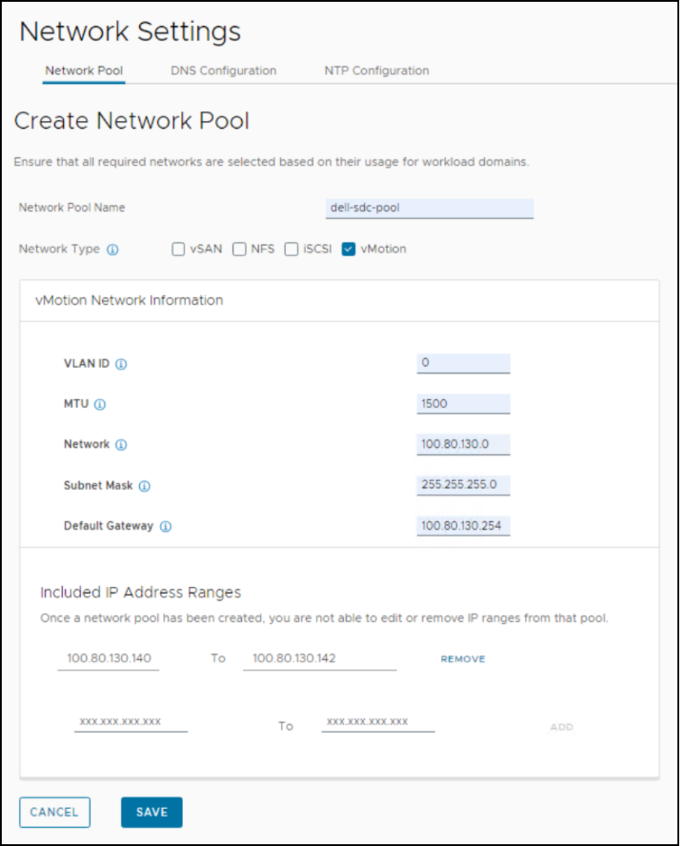Click the Default Gateway field 100.80.130.254
680x846 pixels.
coord(463,525)
